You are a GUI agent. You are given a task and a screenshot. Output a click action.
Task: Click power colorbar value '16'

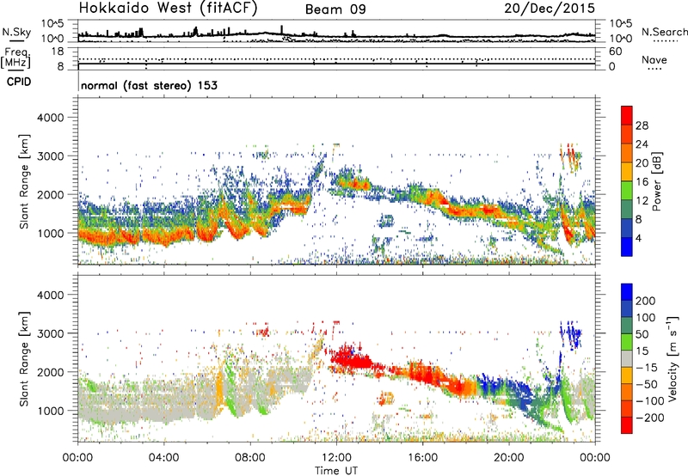pos(642,182)
